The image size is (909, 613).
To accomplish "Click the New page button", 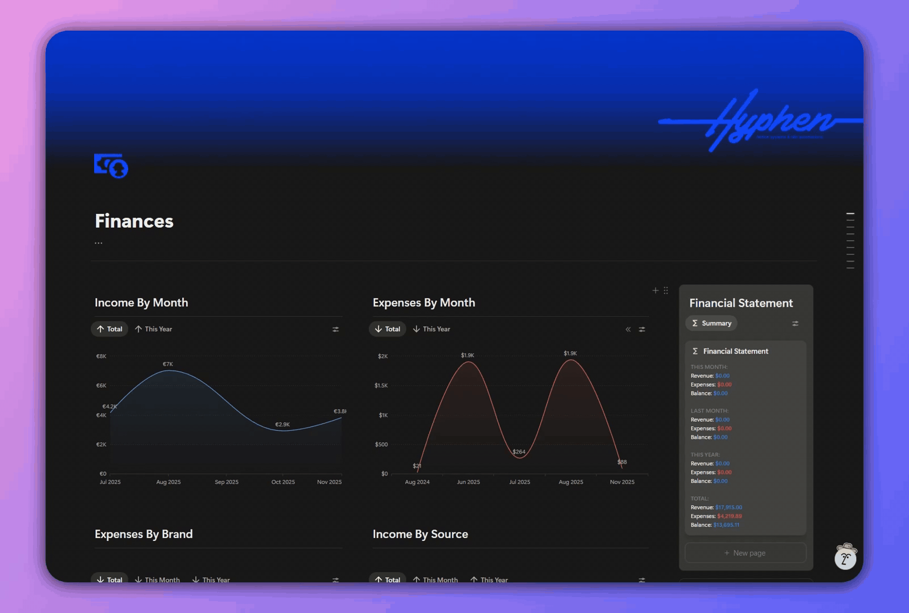I will pos(745,553).
